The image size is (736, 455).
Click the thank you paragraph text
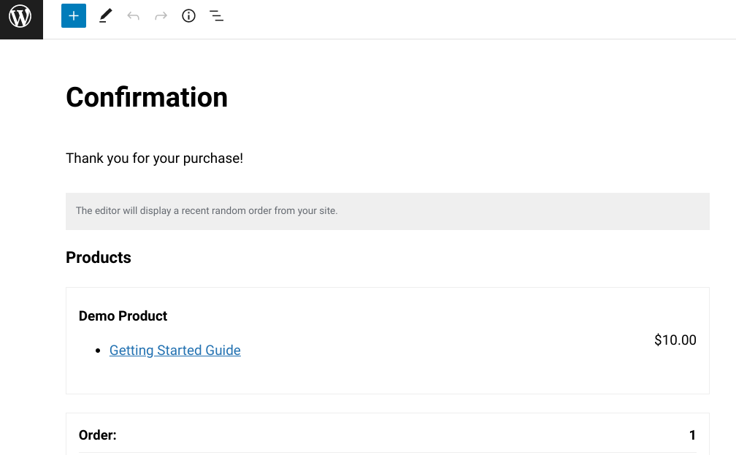pos(154,158)
